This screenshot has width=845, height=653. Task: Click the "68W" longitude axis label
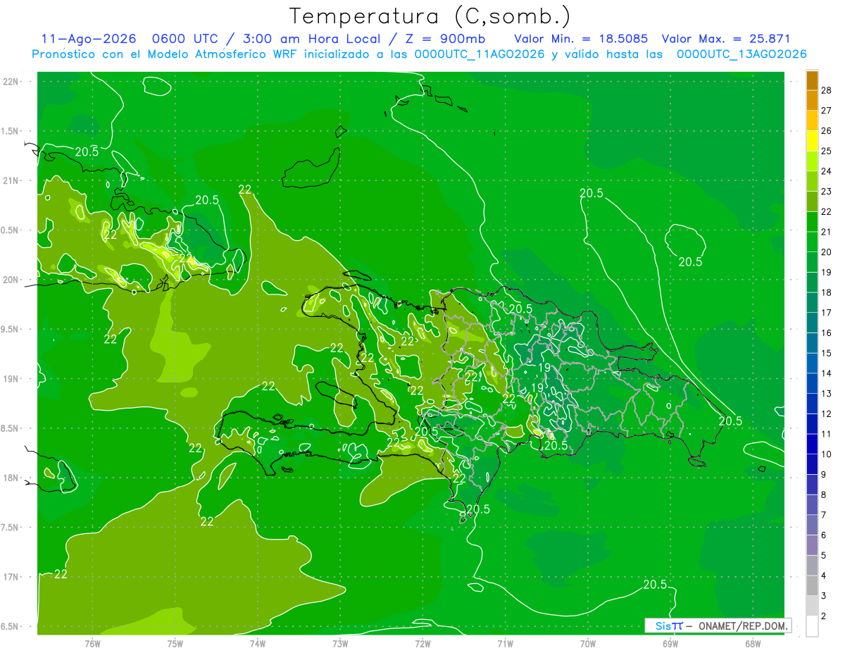pyautogui.click(x=753, y=643)
